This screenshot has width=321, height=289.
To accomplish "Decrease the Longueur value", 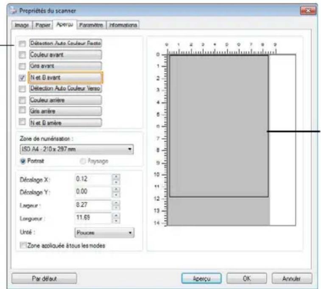I will 116,221.
